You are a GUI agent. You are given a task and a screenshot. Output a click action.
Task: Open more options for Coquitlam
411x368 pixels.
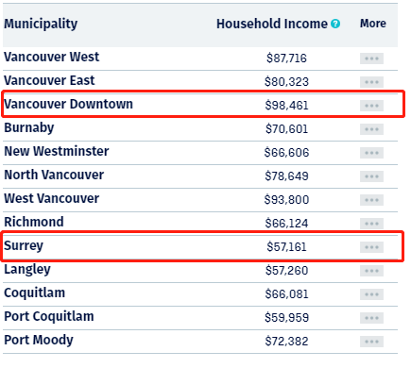pos(371,294)
